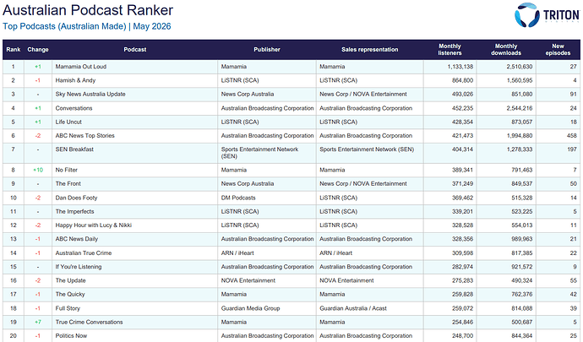
Task: Click 'ARN / iHeart' publisher cell
Action: [237, 253]
